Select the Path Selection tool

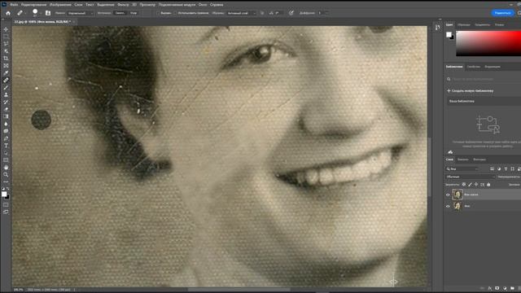pos(6,153)
